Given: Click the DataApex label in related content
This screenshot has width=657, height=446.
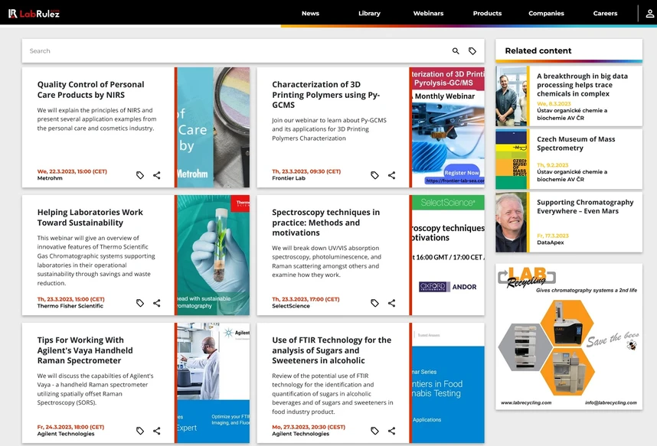Looking at the screenshot, I should (x=550, y=243).
